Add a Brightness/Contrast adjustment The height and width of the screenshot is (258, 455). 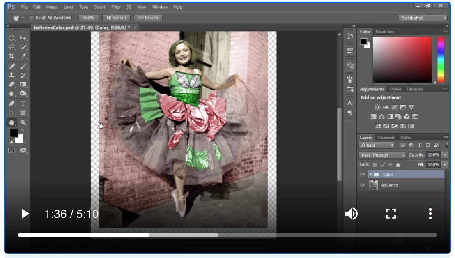coord(377,107)
